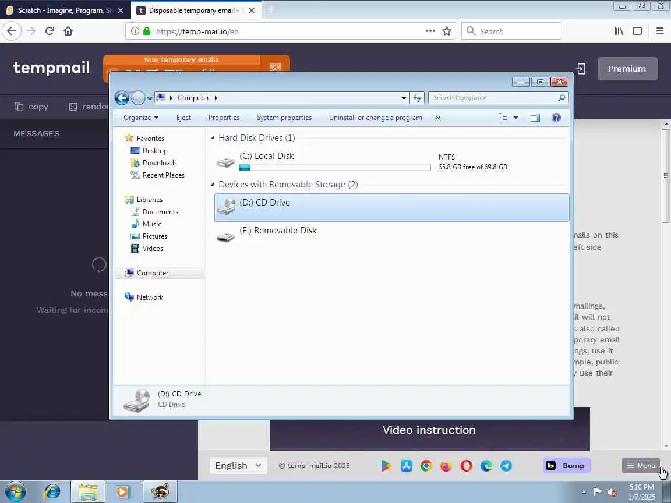Click the tempmail login icon next to Premium

click(580, 69)
